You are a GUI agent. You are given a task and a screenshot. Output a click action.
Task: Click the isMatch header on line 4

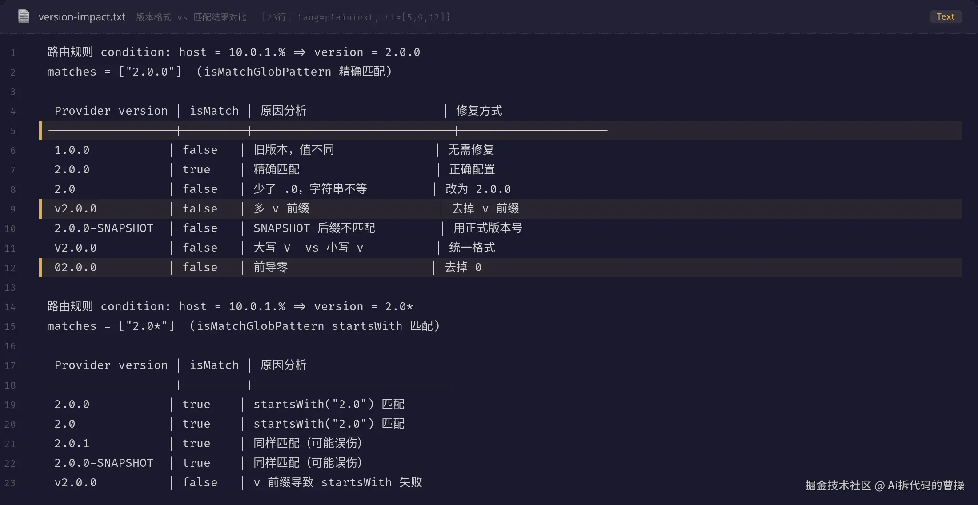pyautogui.click(x=214, y=111)
